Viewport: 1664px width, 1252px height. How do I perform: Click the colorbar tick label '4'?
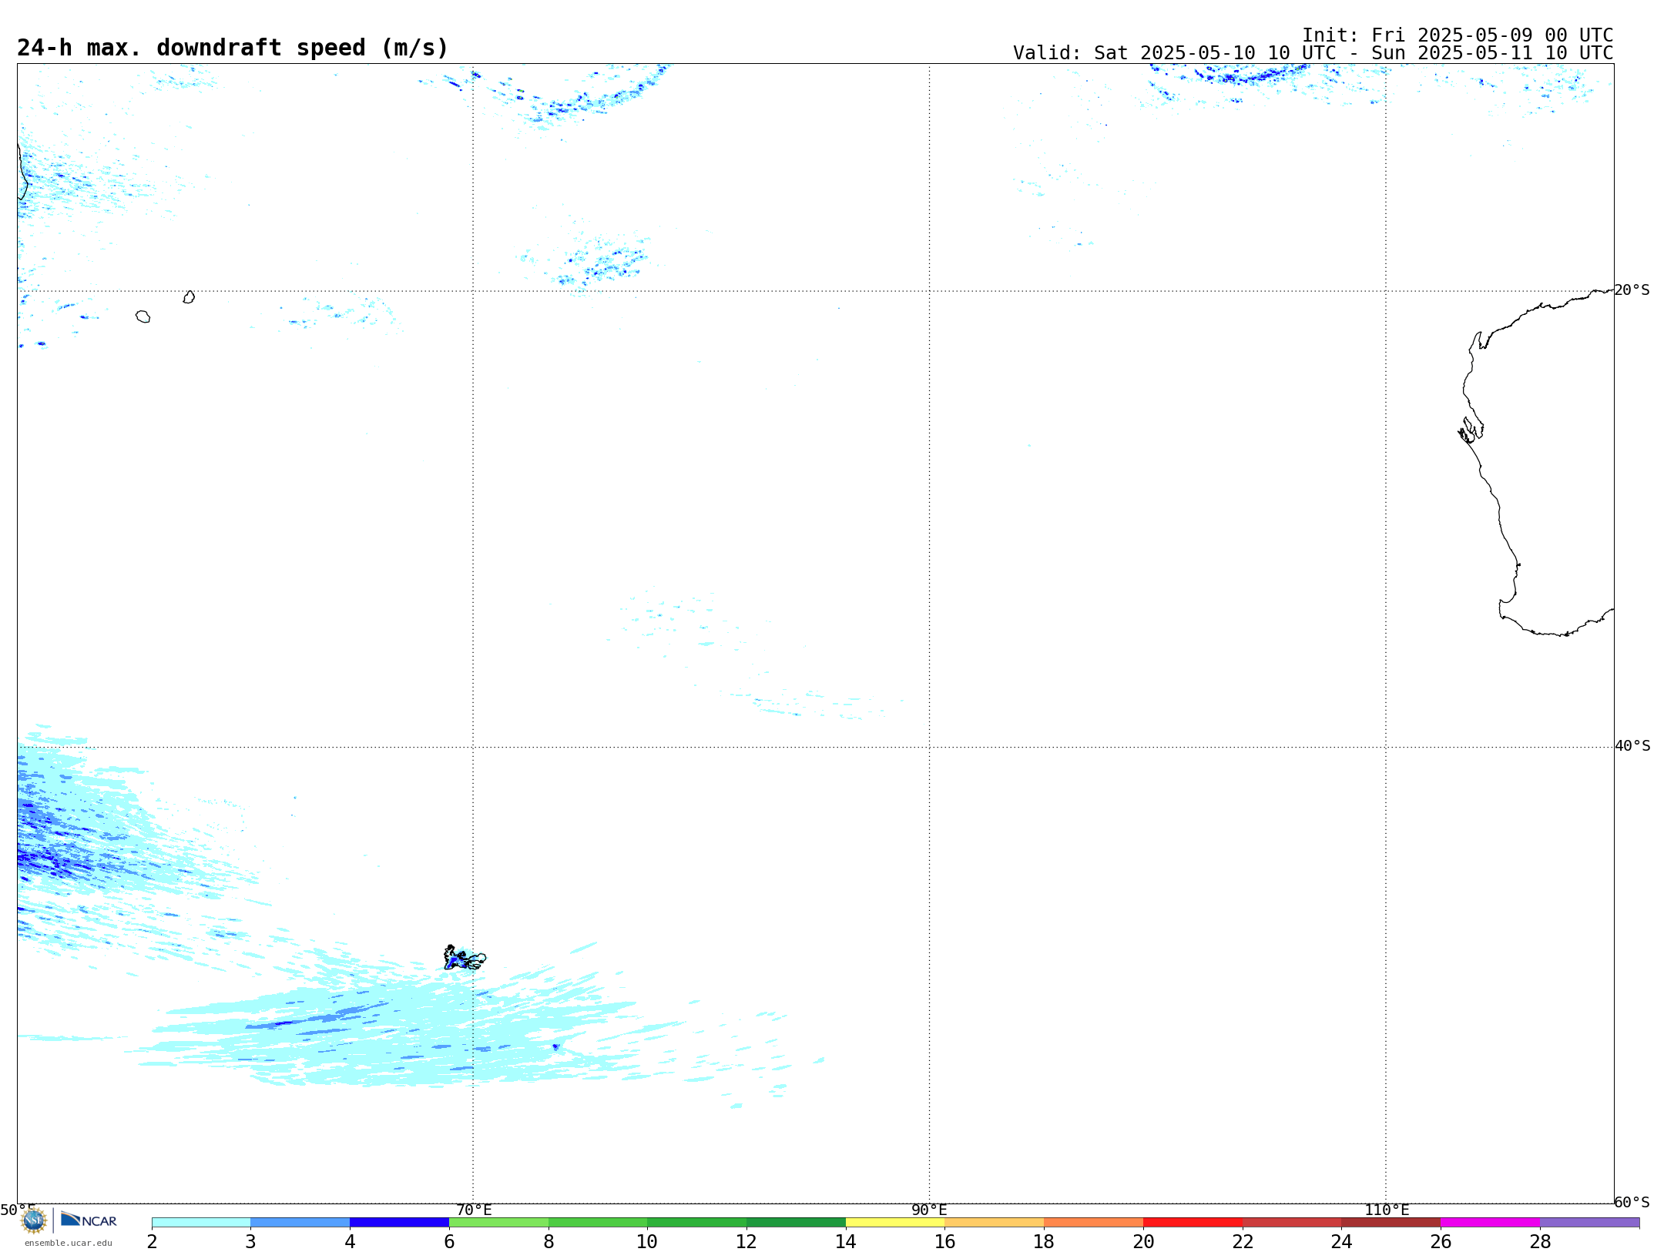tap(350, 1241)
